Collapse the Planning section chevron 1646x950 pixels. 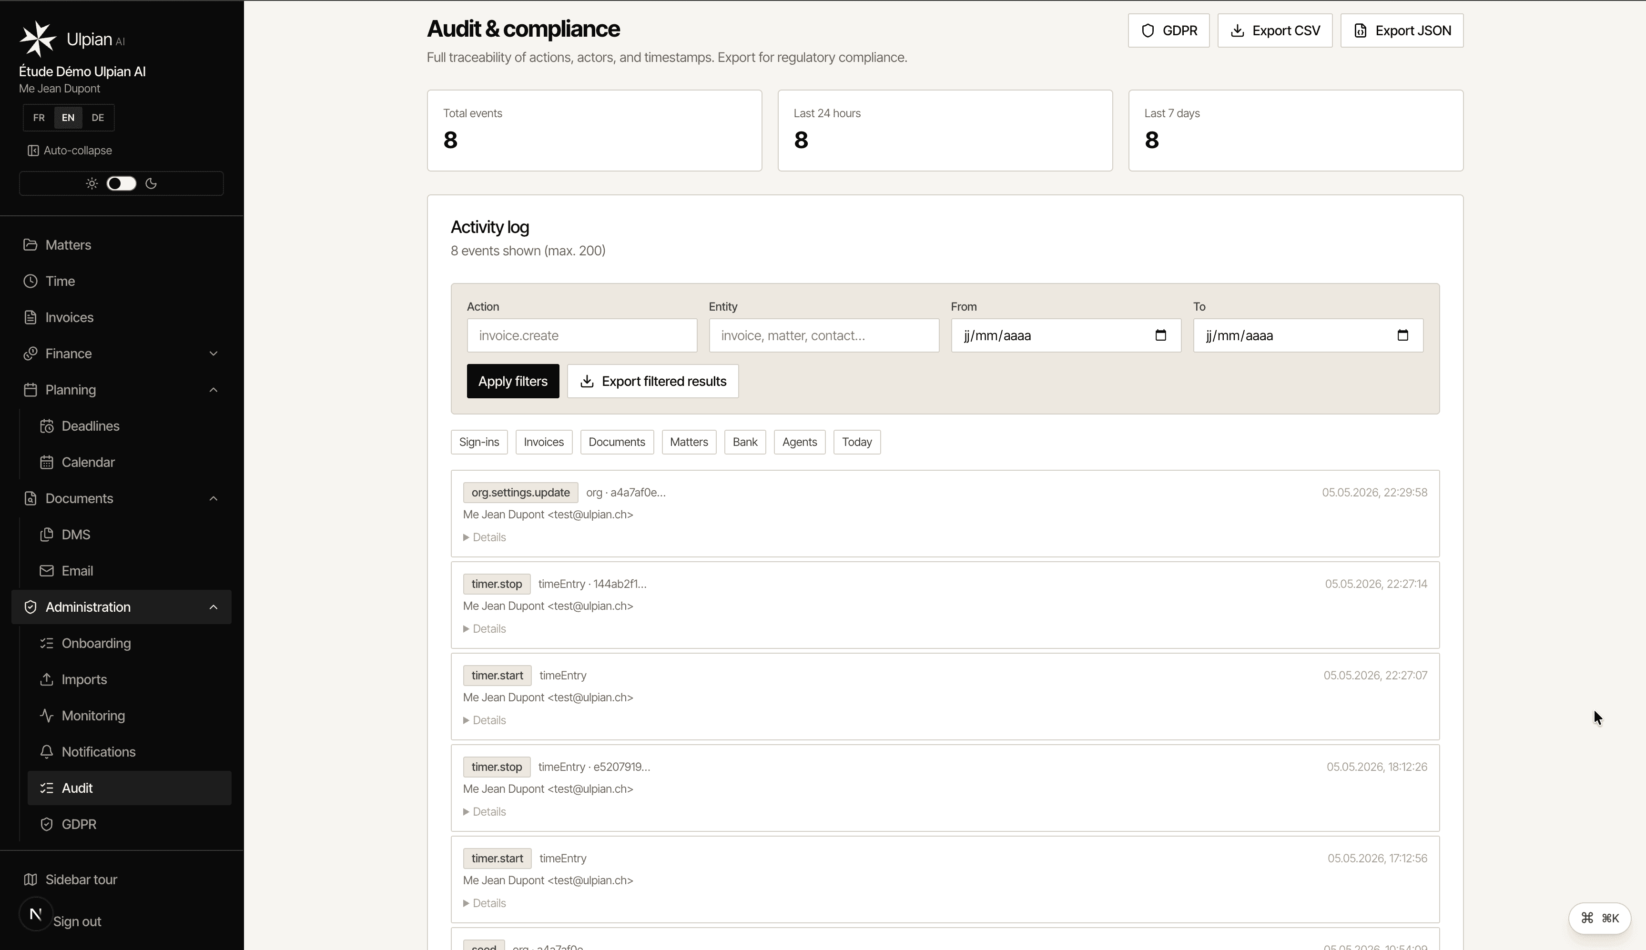[x=213, y=390]
